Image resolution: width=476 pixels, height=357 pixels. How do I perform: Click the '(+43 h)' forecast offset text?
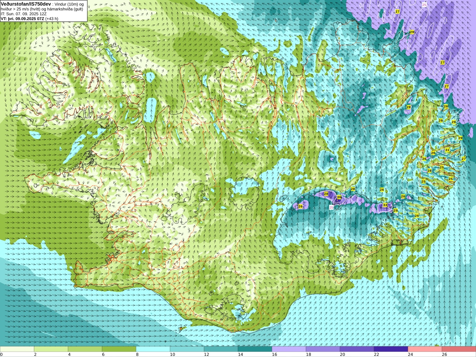(x=52, y=19)
